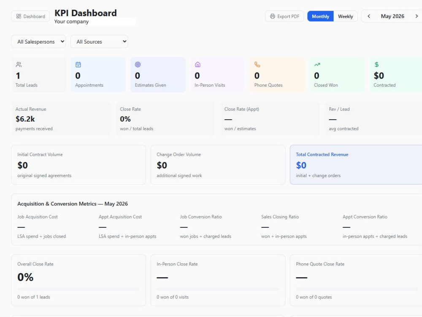Switch to Monthly view
Viewport: 422px width, 317px height.
(x=320, y=16)
